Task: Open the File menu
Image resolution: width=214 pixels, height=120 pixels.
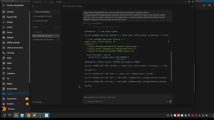Action: [x=45, y=2]
